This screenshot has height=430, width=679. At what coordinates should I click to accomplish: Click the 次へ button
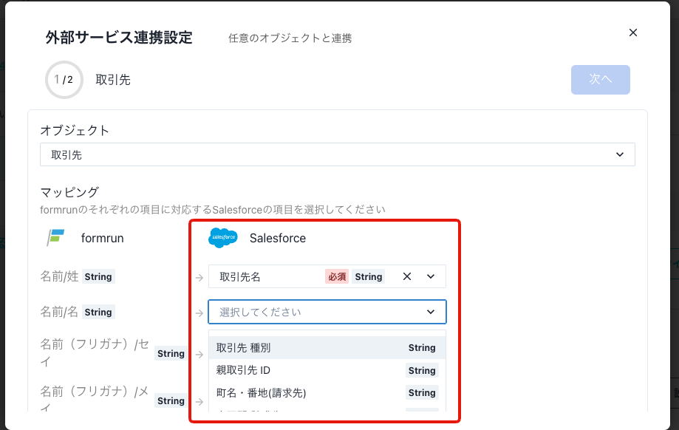pyautogui.click(x=600, y=79)
